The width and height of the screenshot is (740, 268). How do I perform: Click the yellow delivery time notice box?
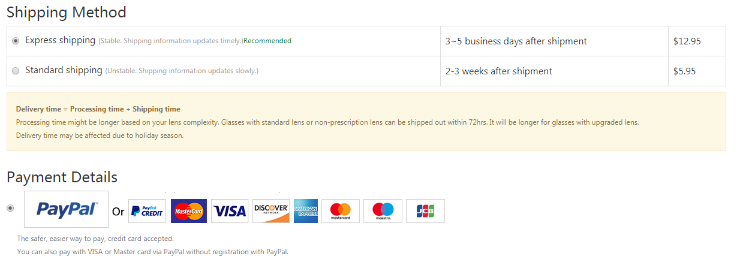click(x=366, y=122)
